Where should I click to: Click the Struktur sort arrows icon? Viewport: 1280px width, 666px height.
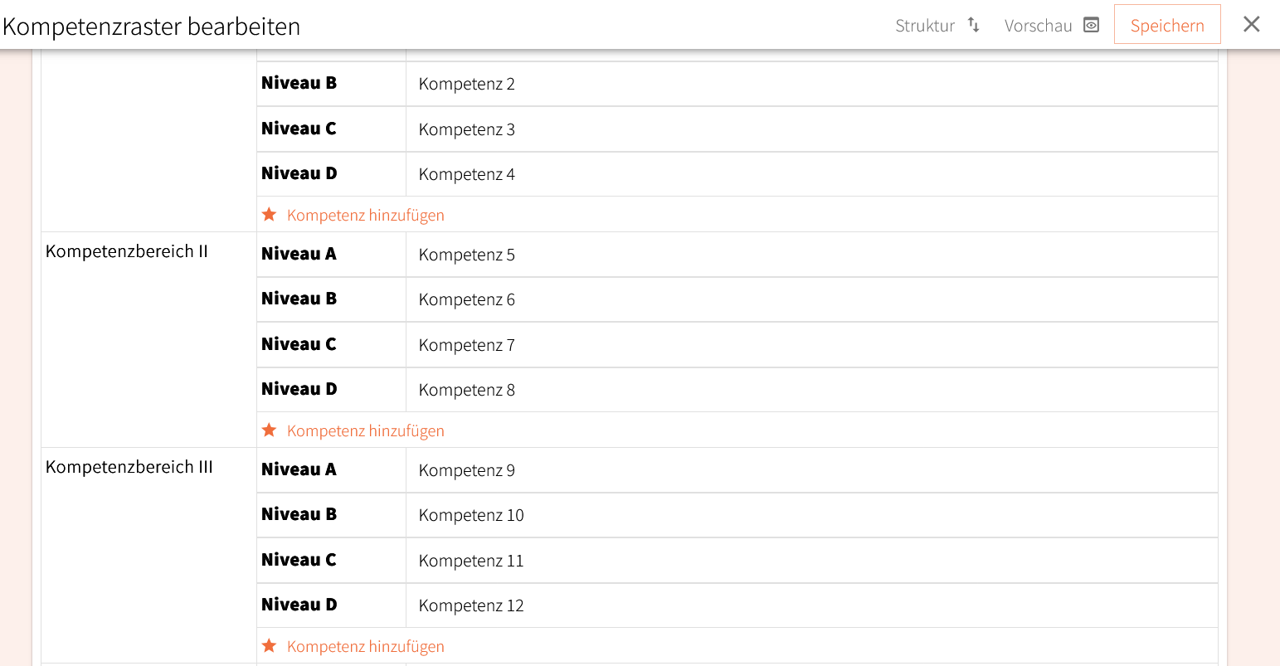click(x=974, y=26)
